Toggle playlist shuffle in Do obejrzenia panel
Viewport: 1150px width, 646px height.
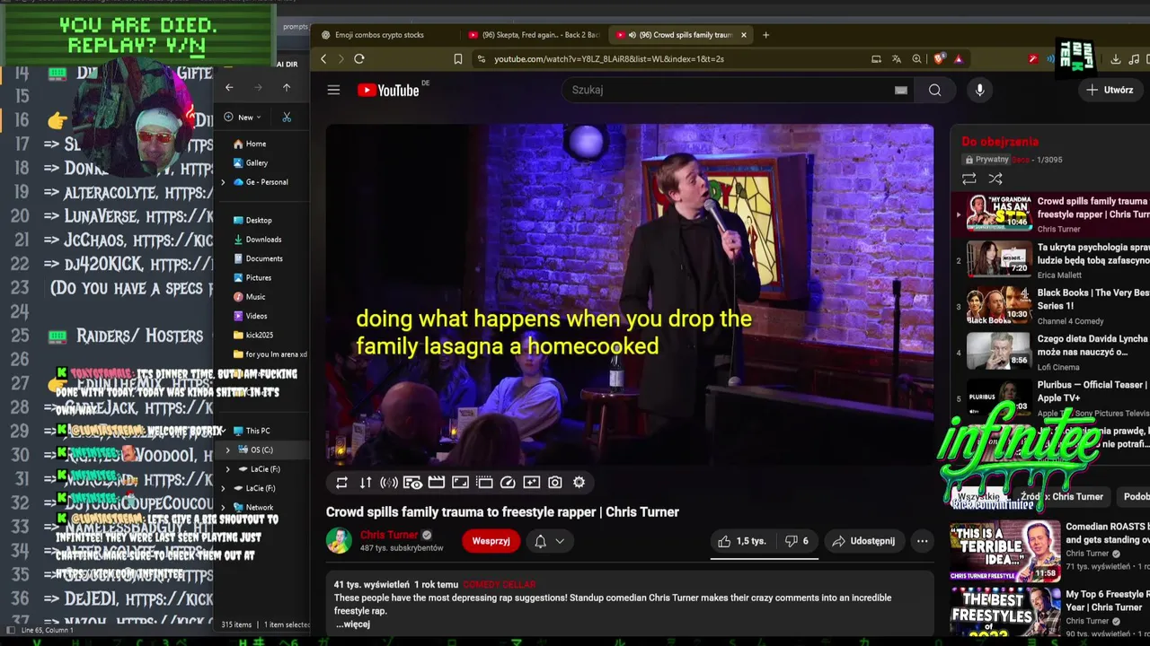[995, 179]
